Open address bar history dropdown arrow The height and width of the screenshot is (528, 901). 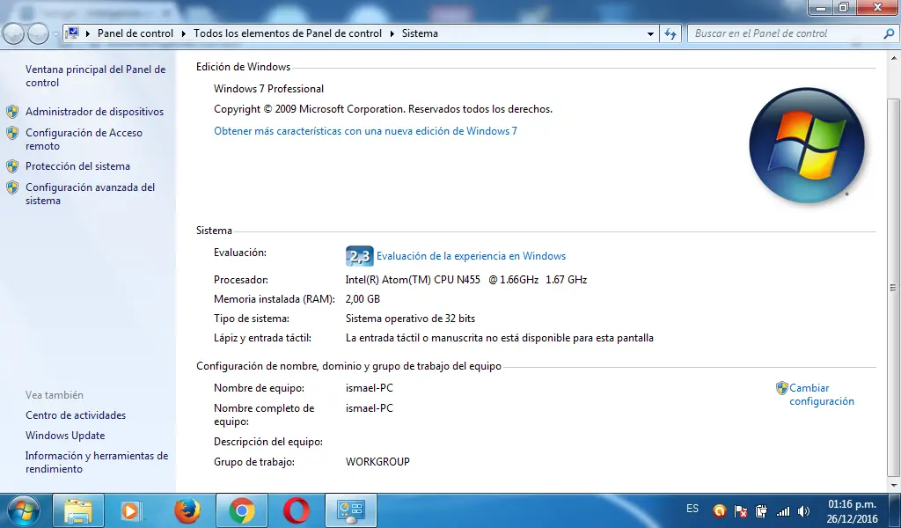point(650,34)
